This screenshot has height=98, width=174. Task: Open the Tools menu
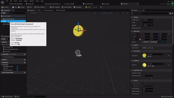pyautogui.click(x=37, y=1)
